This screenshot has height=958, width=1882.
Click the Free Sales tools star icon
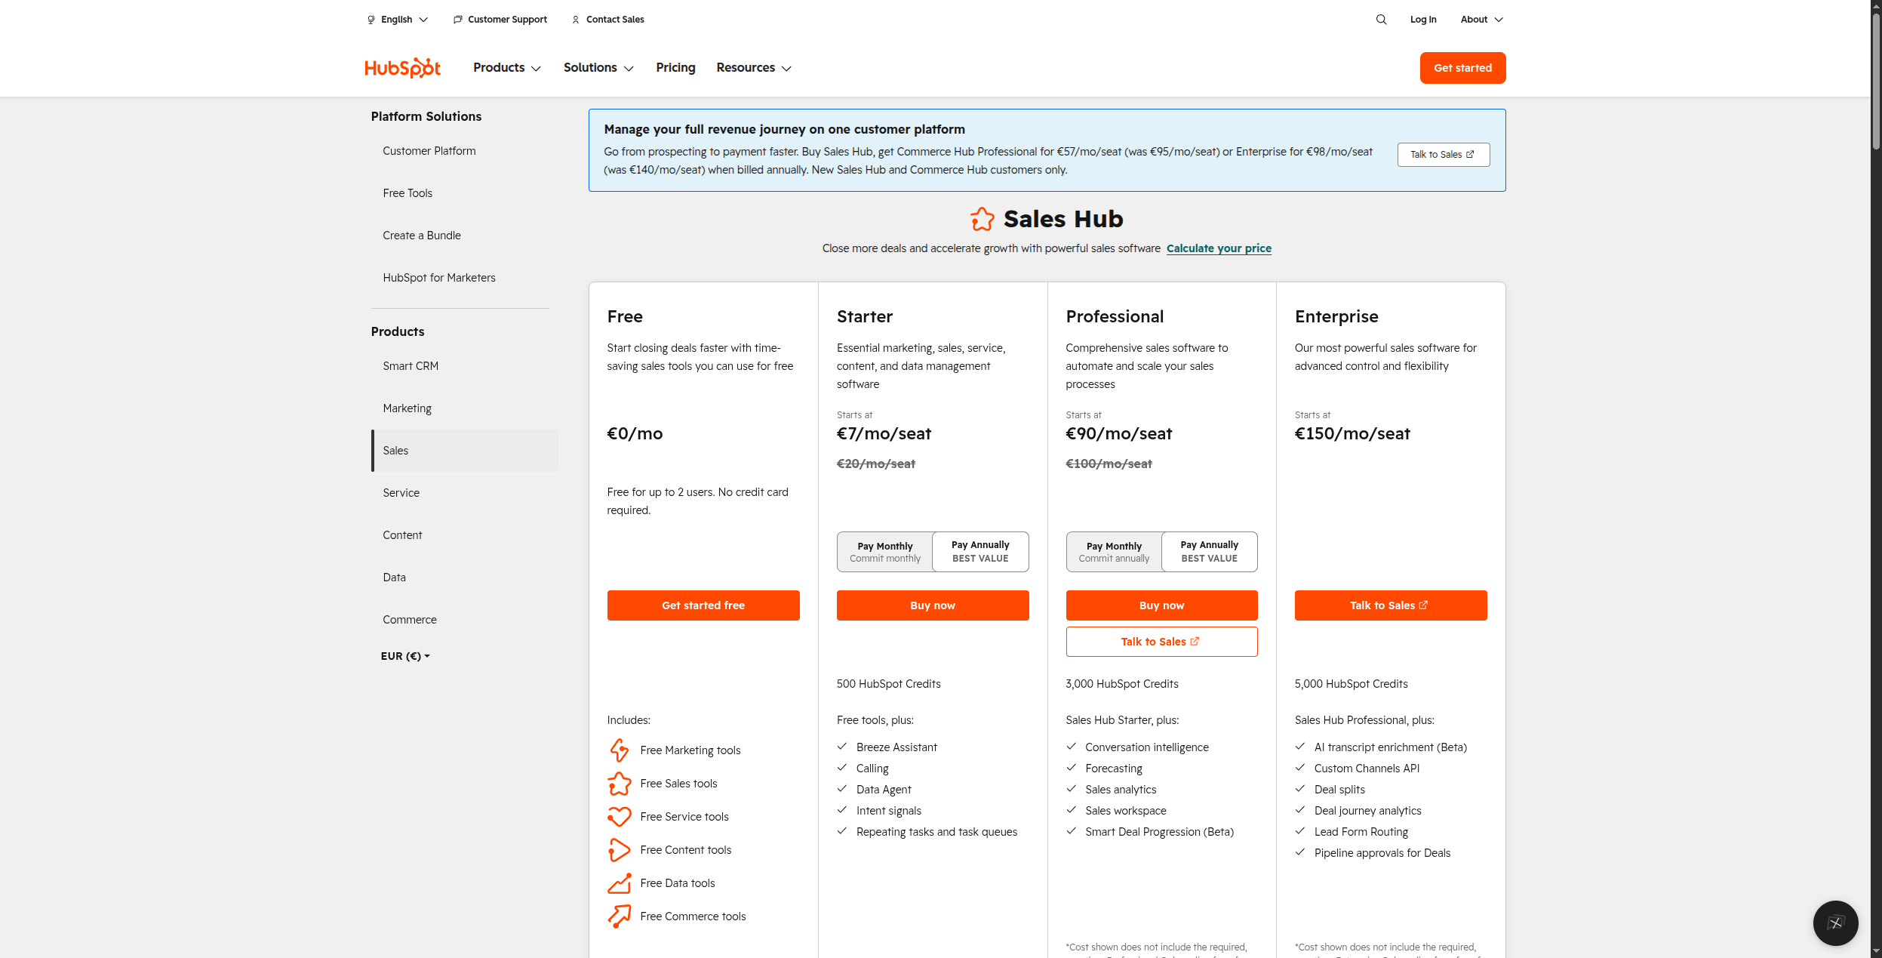[x=619, y=784]
